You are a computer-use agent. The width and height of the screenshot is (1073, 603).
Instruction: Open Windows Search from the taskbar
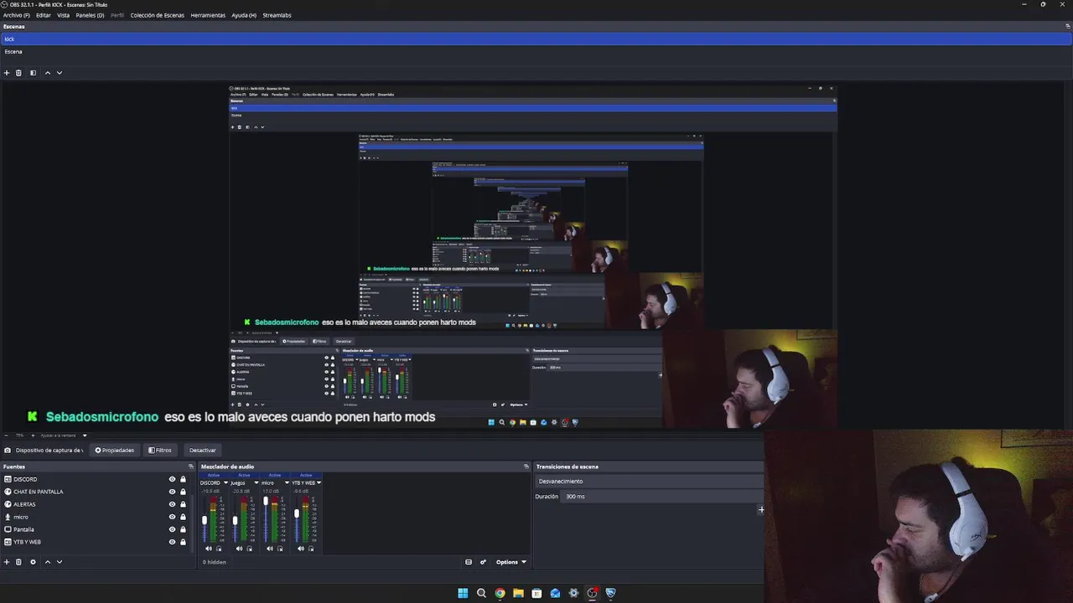[x=481, y=593]
